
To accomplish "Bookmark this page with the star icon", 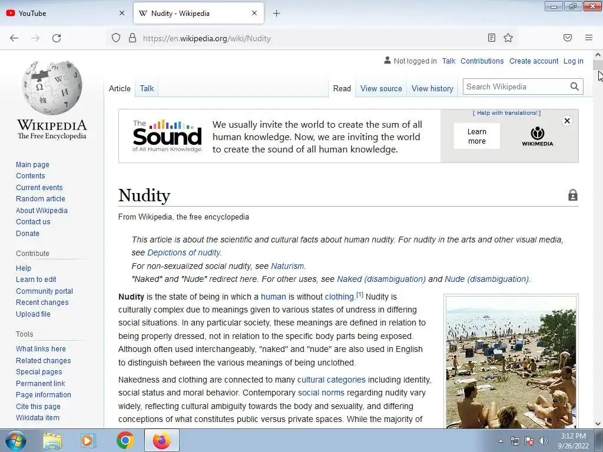I will tap(508, 38).
